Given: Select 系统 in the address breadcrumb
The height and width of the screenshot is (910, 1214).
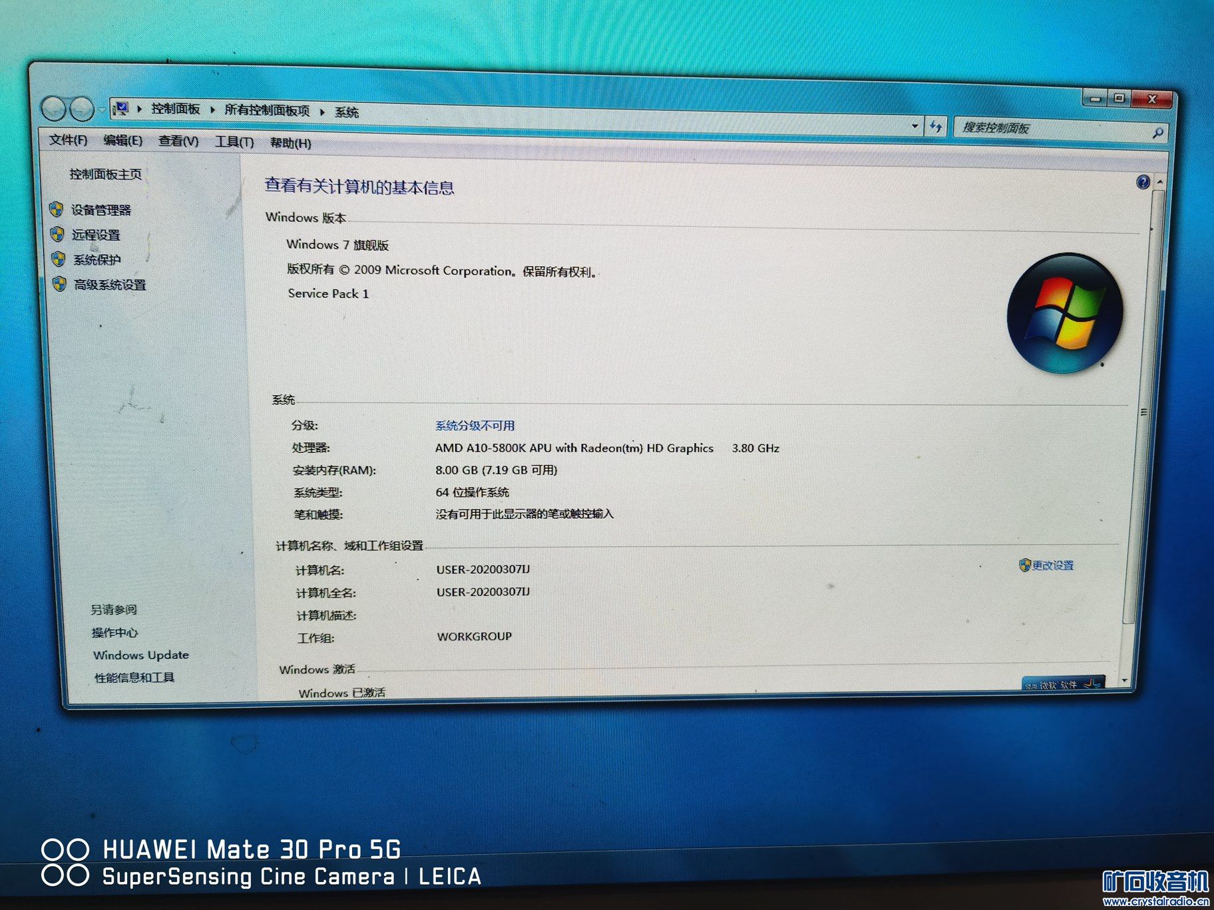Looking at the screenshot, I should click(346, 112).
